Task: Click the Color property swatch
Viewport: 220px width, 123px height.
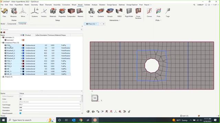Action: coord(21,99)
